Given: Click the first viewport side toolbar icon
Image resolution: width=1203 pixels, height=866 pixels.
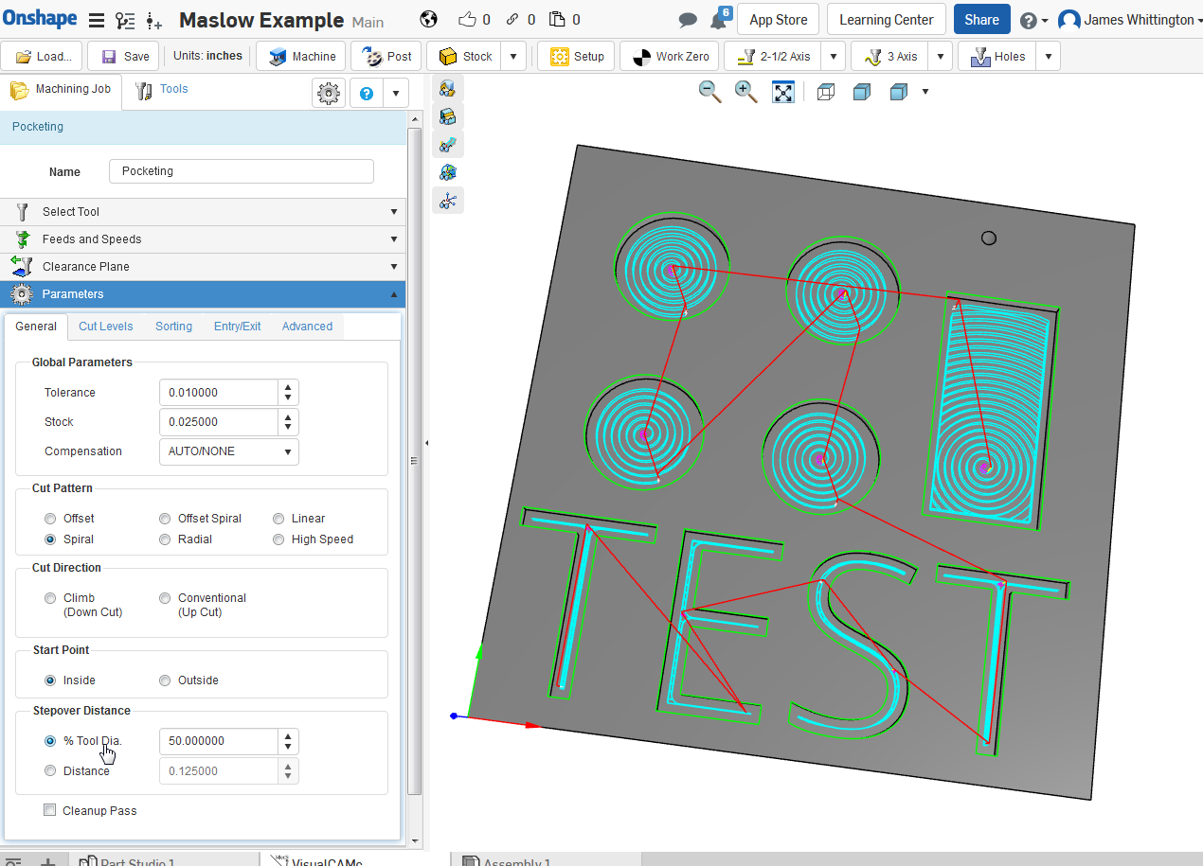Looking at the screenshot, I should [448, 89].
